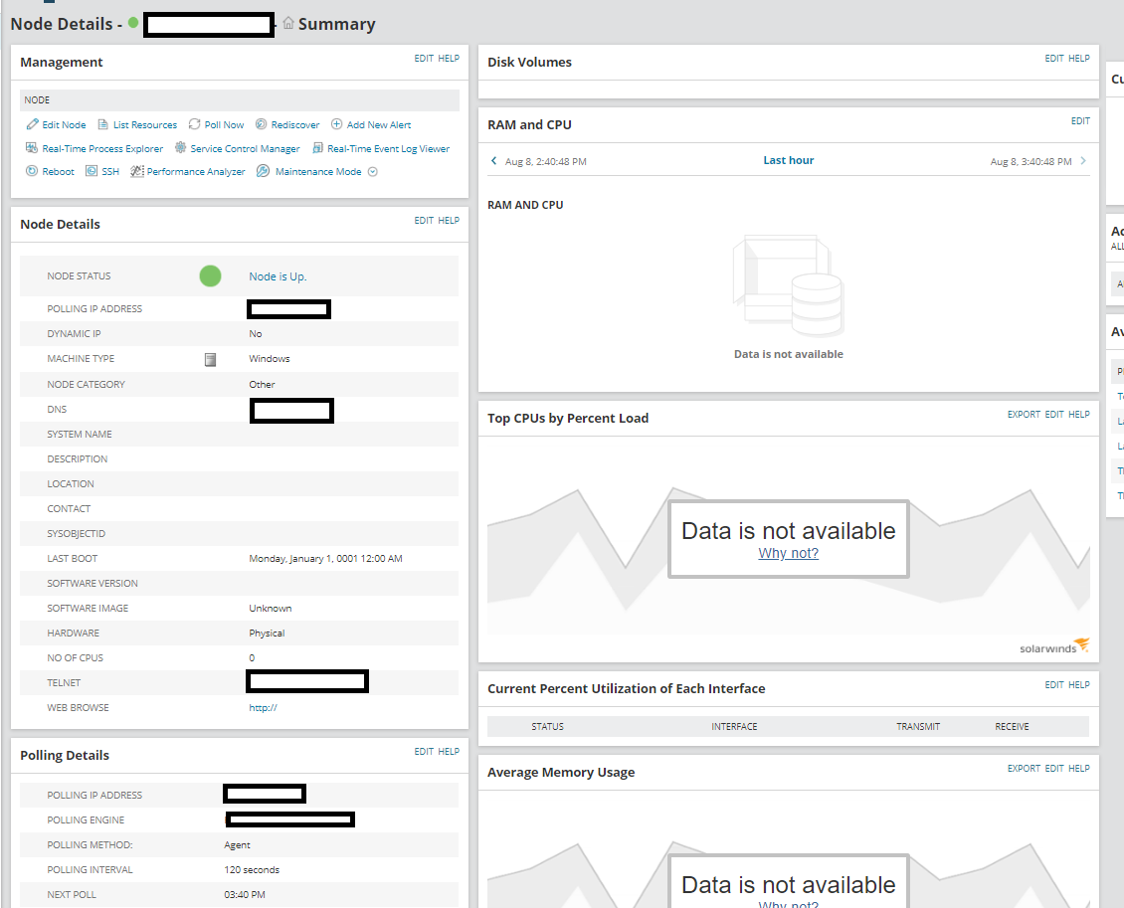Click Node is Up status link

coord(278,276)
